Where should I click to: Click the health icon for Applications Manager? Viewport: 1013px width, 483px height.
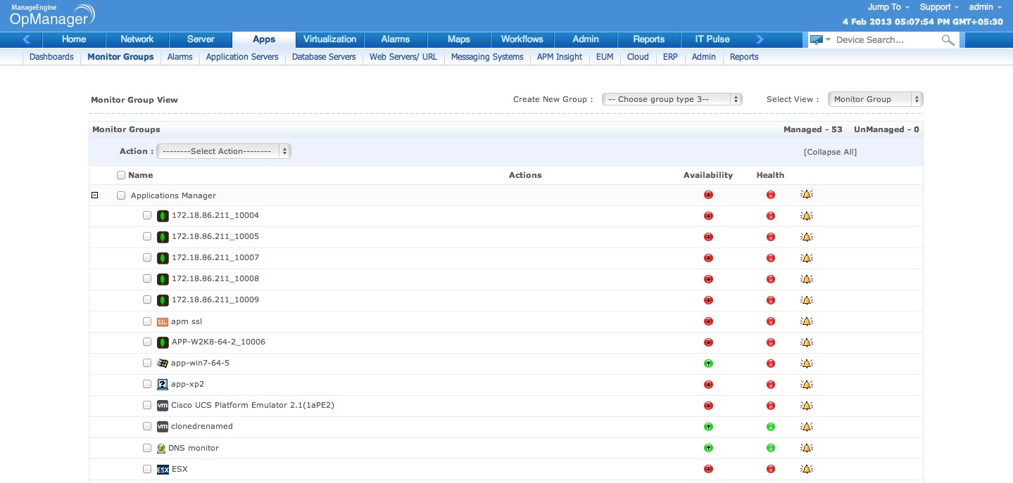tap(771, 195)
